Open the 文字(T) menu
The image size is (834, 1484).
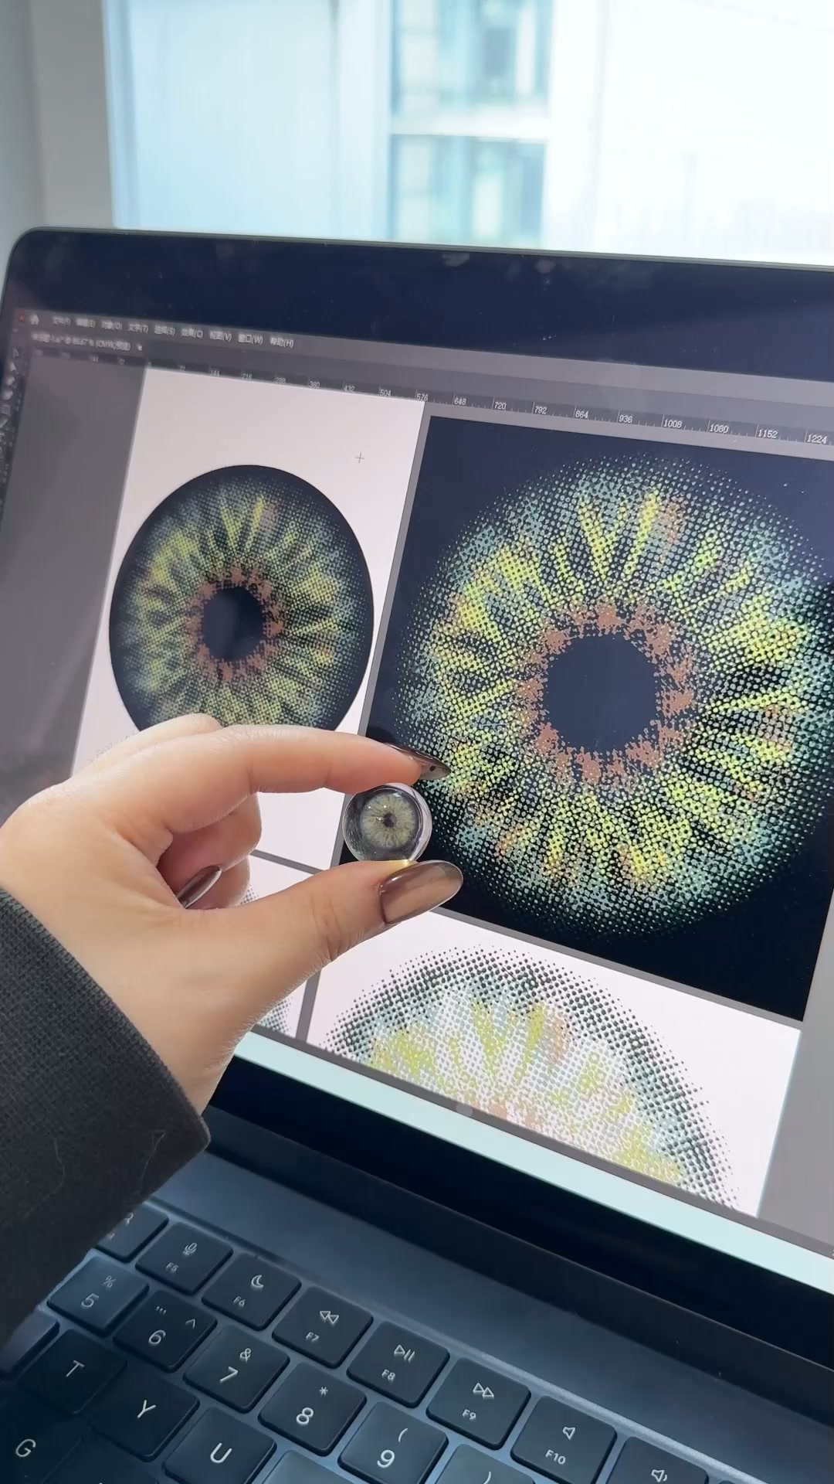click(x=138, y=328)
